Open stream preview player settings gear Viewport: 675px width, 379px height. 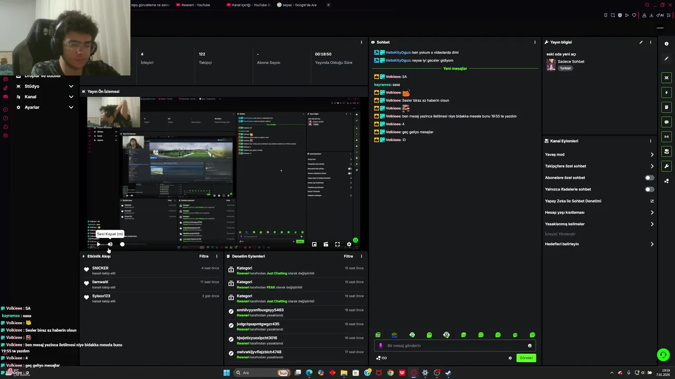[x=349, y=244]
